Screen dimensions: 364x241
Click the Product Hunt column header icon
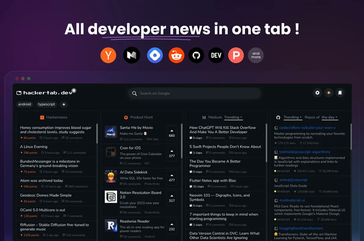(126, 117)
